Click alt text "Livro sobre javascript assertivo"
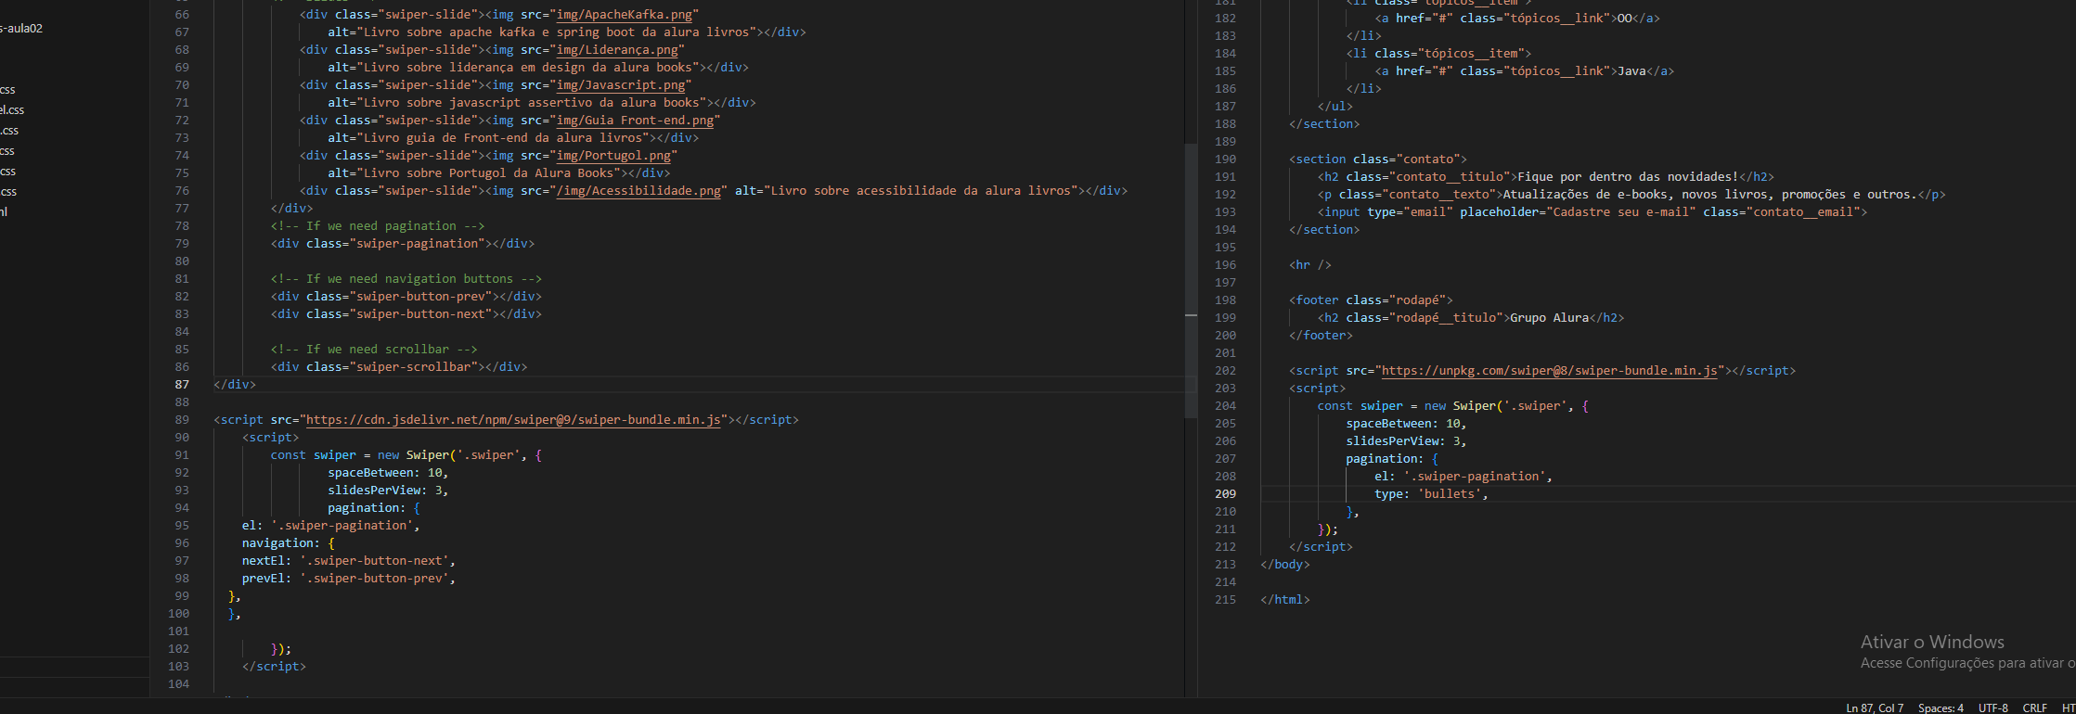The width and height of the screenshot is (2076, 714). point(474,103)
